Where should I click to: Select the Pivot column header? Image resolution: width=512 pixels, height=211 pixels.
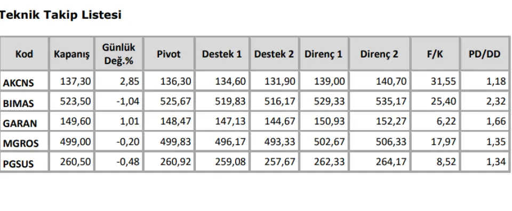point(169,54)
